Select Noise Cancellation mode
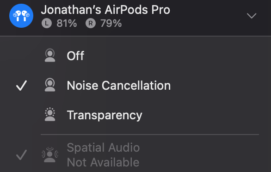The height and width of the screenshot is (172, 271). pyautogui.click(x=135, y=86)
